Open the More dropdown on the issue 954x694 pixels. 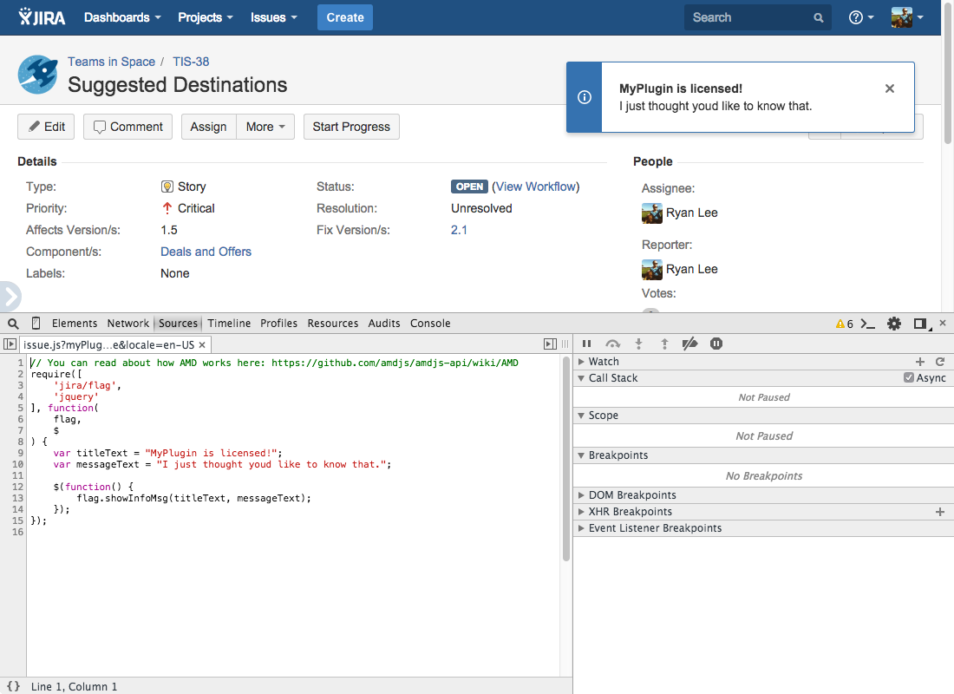(x=265, y=127)
